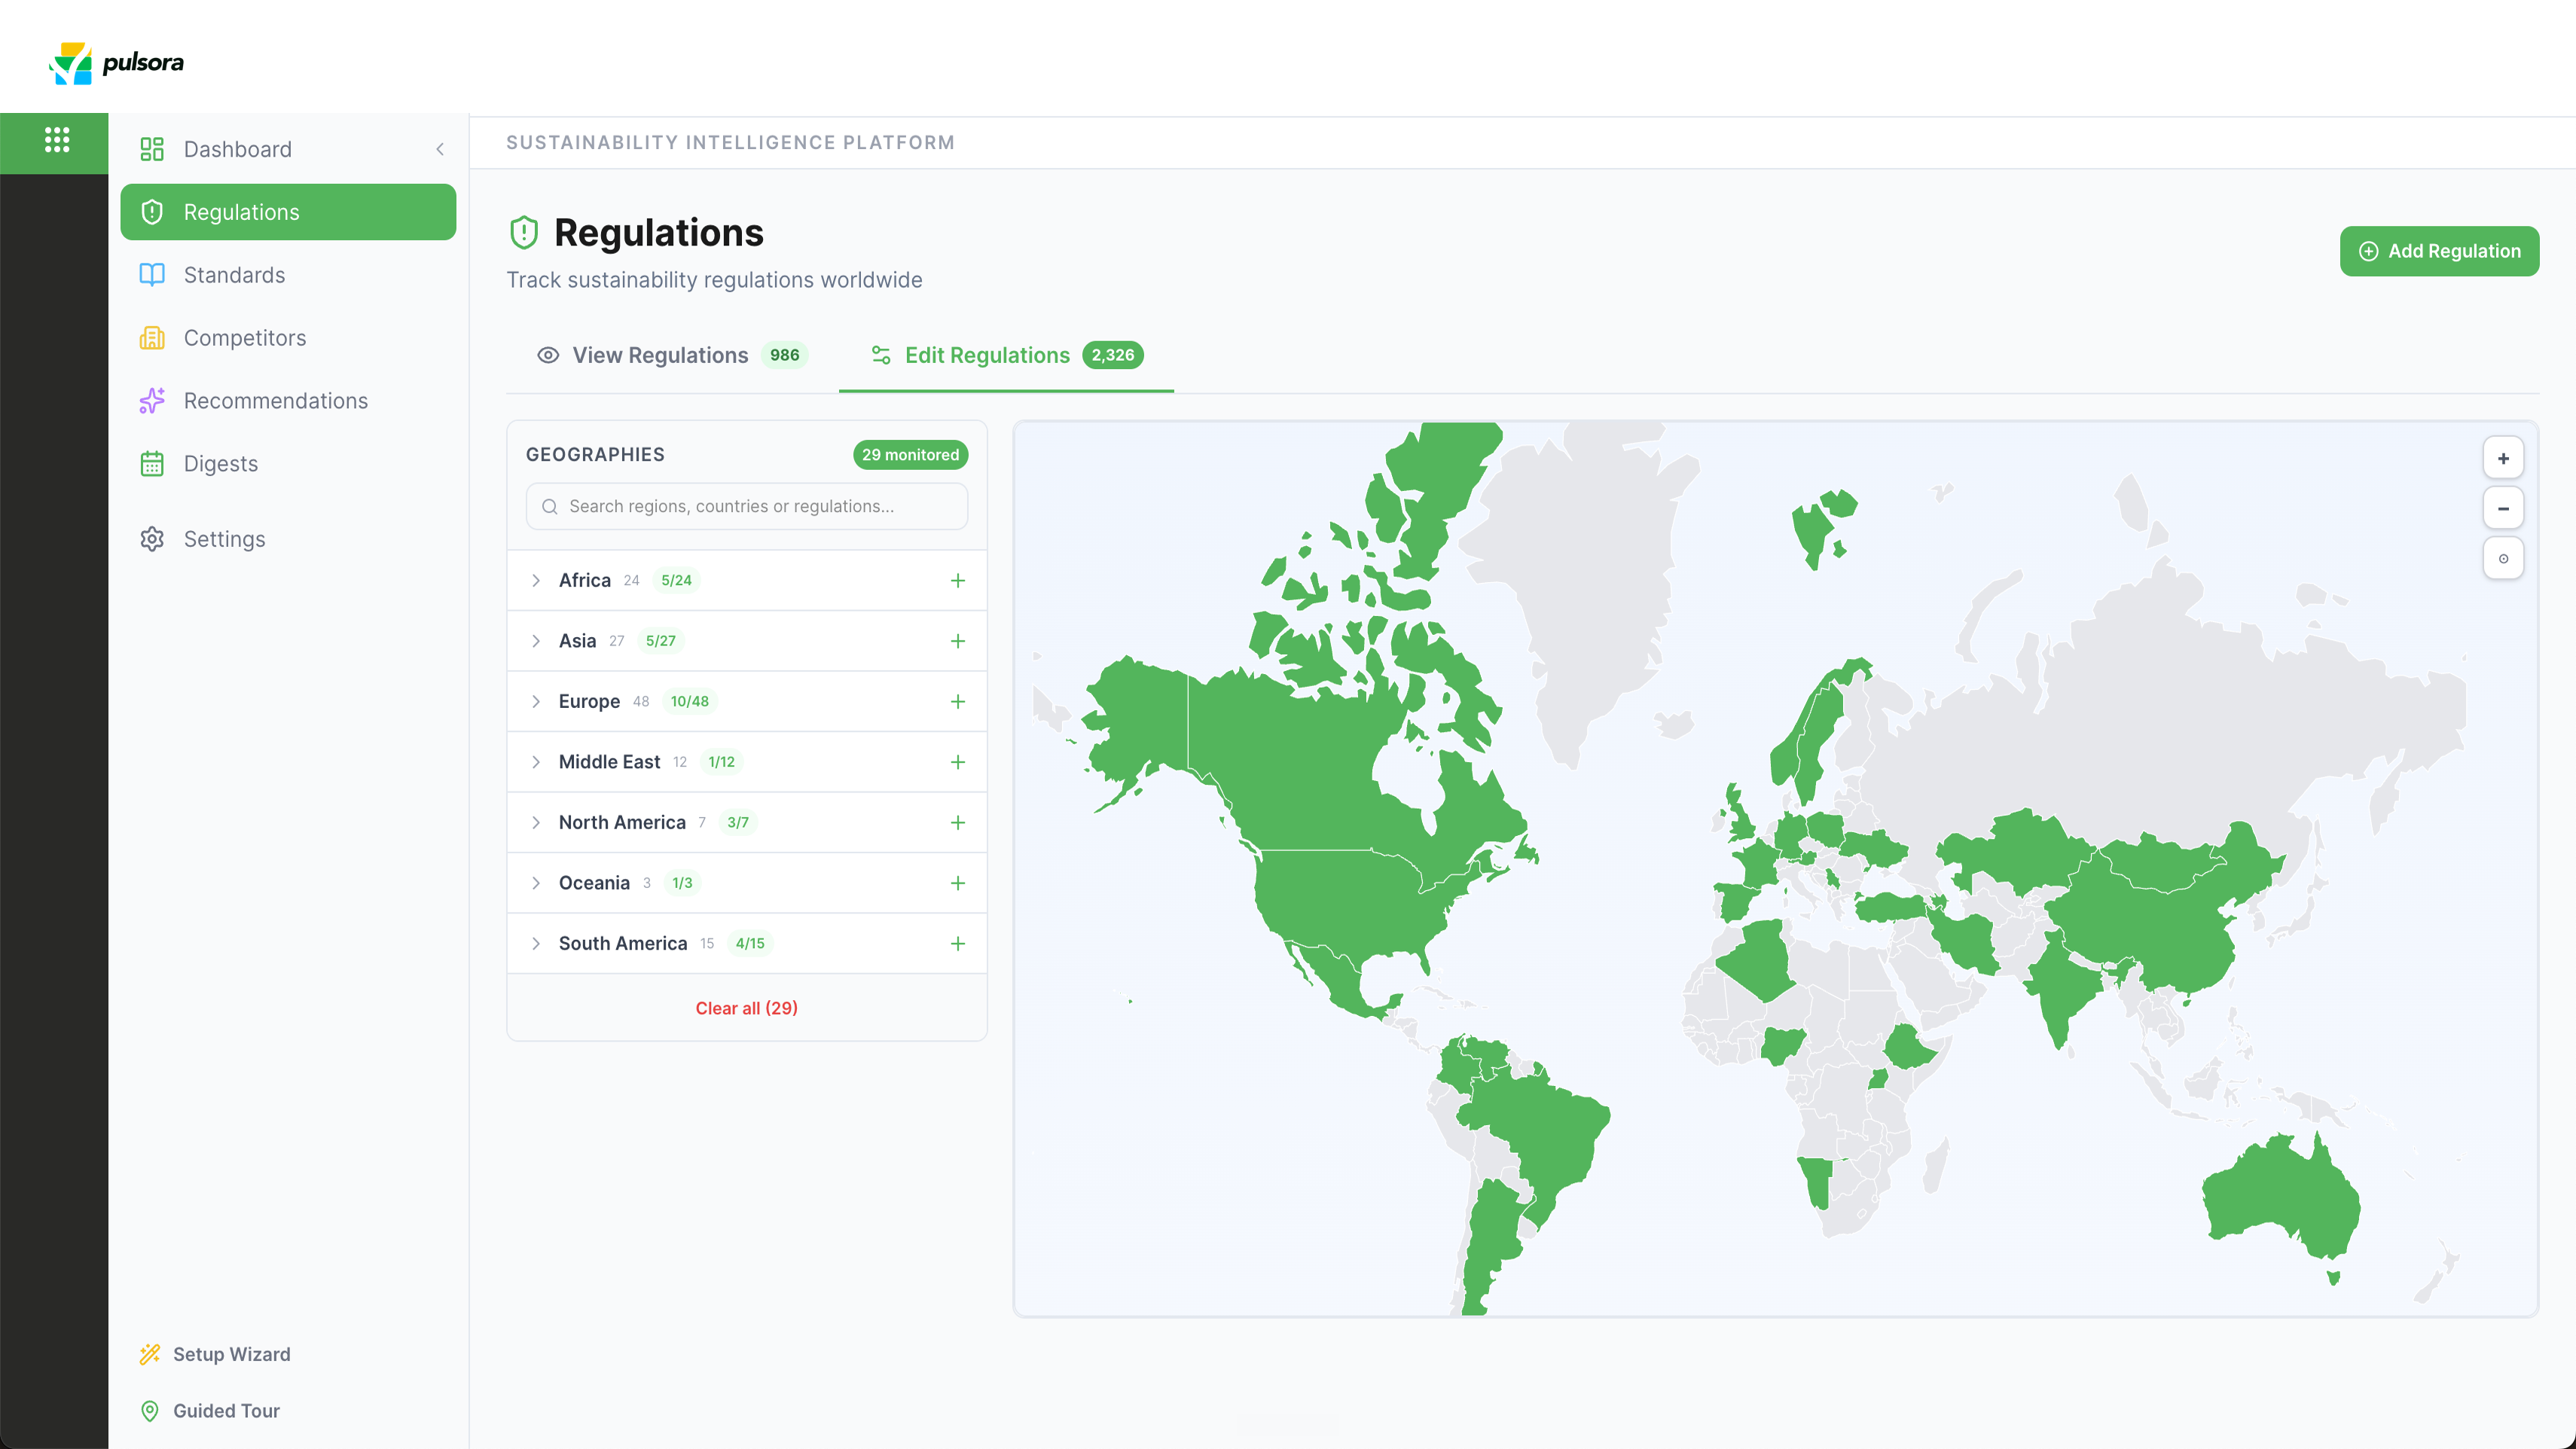This screenshot has height=1449, width=2576.
Task: Click the Pulsora logo
Action: (x=116, y=63)
